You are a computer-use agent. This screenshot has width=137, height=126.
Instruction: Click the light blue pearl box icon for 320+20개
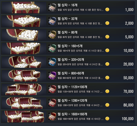click(52, 62)
